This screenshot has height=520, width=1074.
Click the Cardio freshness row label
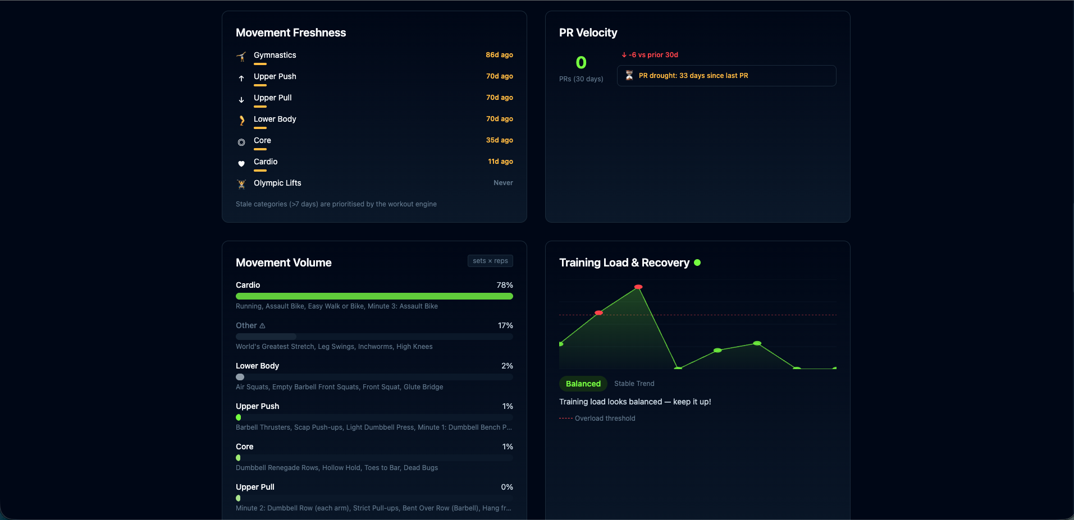(266, 162)
